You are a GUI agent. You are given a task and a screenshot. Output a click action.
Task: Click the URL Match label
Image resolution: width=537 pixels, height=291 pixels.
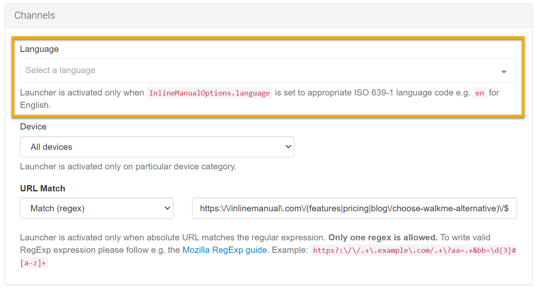coord(42,188)
